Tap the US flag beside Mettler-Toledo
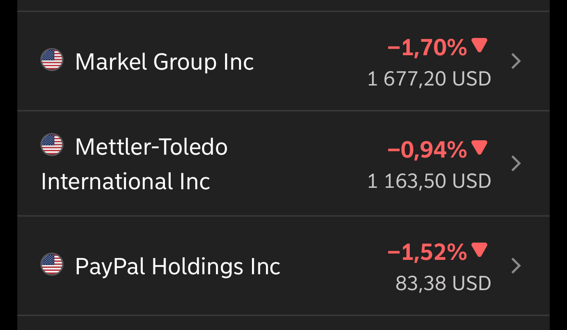This screenshot has height=330, width=567. point(51,145)
